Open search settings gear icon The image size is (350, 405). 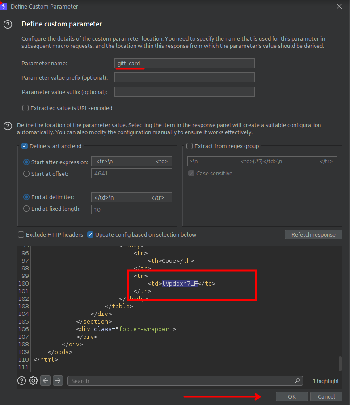tap(33, 381)
